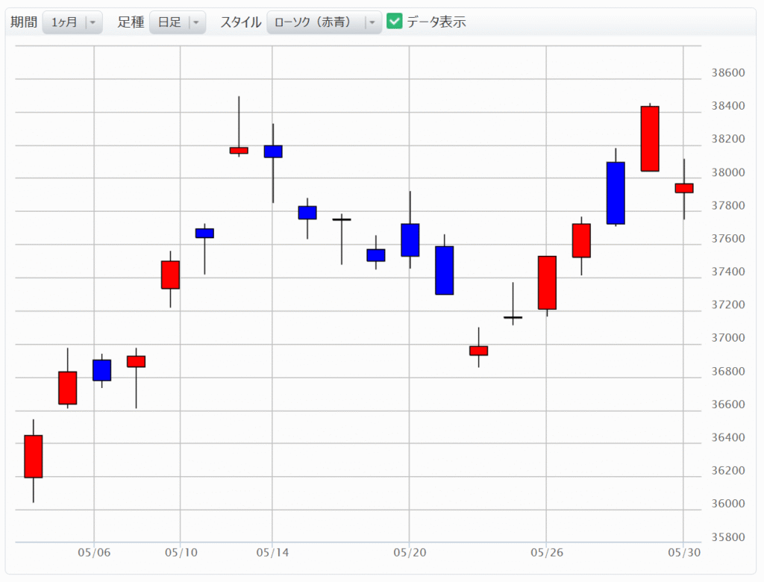Click the 36600 price axis label

728,404
